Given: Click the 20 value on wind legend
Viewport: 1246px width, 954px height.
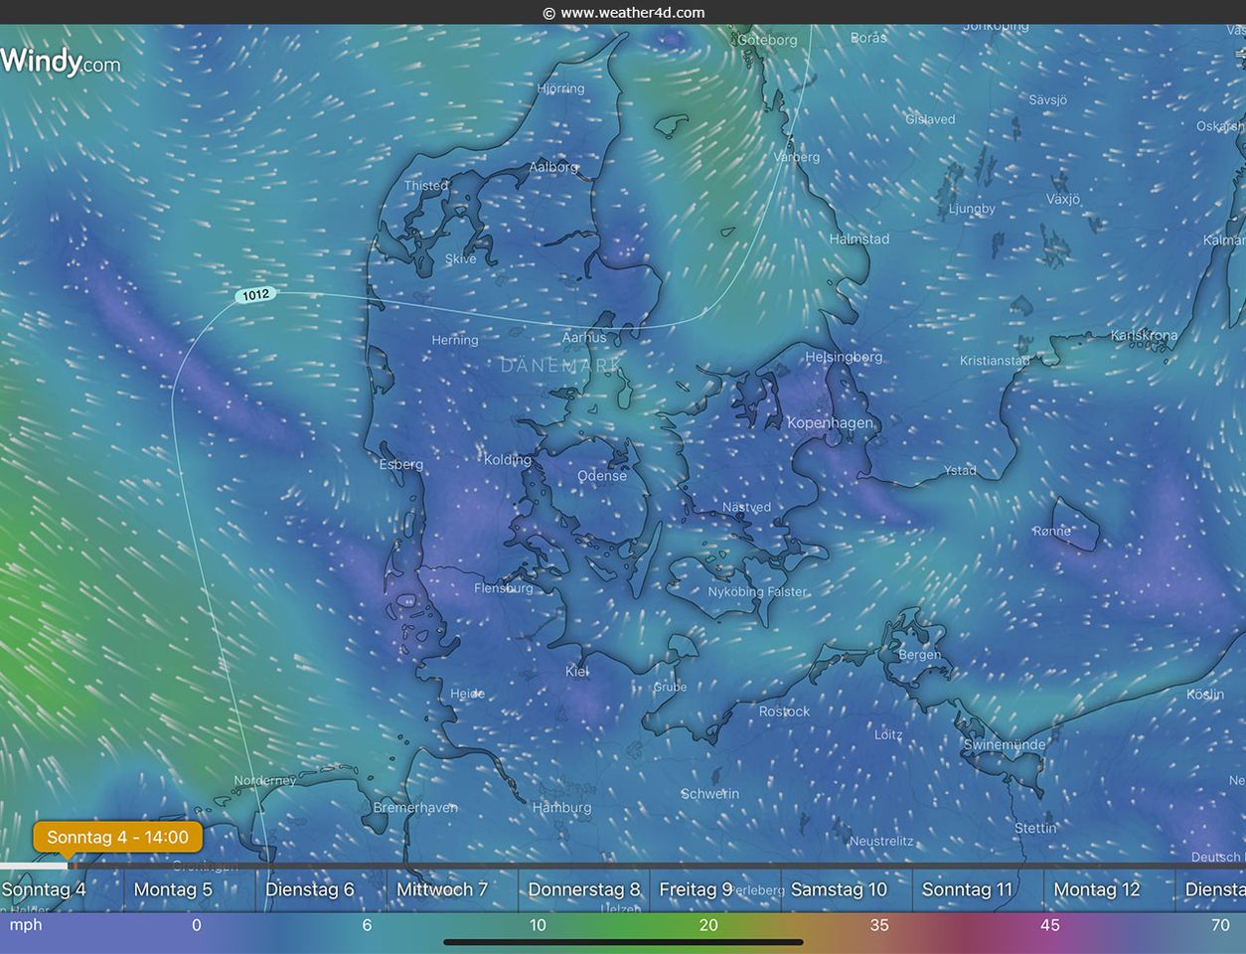Looking at the screenshot, I should pos(708,925).
